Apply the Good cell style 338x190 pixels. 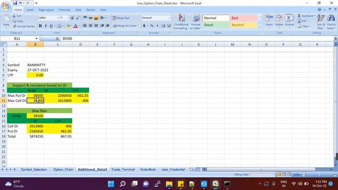216,25
